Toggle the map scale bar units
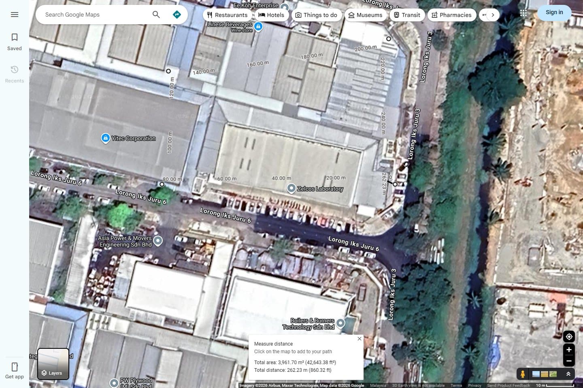Image resolution: width=583 pixels, height=388 pixels. click(x=555, y=385)
